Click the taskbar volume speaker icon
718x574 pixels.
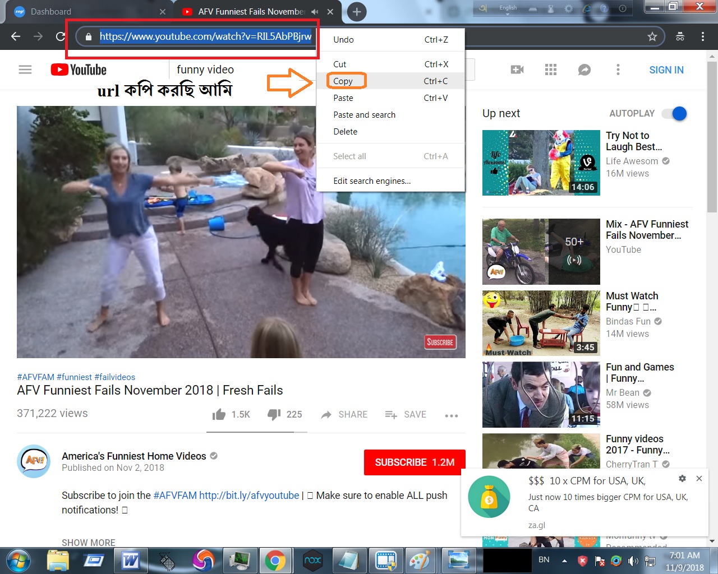[633, 561]
